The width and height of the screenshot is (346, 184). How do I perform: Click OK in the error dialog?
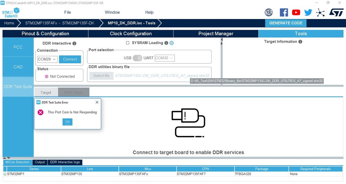pyautogui.click(x=68, y=122)
